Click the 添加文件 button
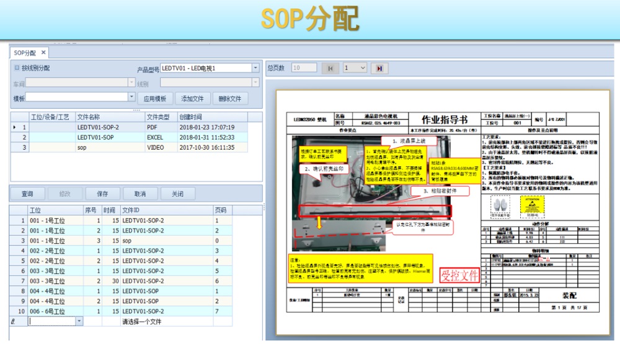Screen dimensions: 620x344 (x=192, y=98)
